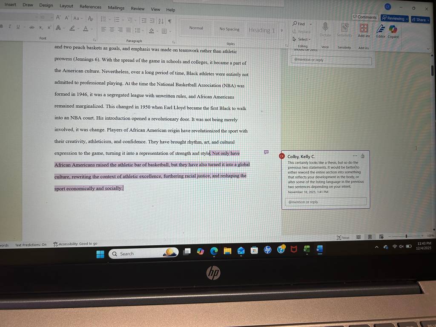Expand the Styles gallery
Screen dimensions: 436x327
point(281,30)
